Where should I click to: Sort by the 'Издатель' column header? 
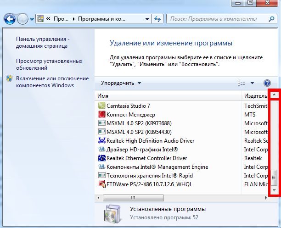point(255,96)
